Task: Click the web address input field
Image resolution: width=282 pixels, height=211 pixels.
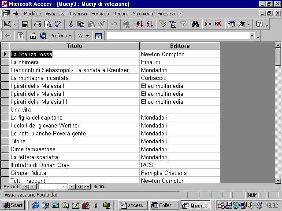Action: (178, 36)
